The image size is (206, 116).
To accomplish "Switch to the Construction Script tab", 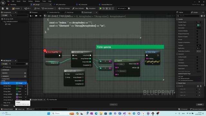I will [x=54, y=12].
